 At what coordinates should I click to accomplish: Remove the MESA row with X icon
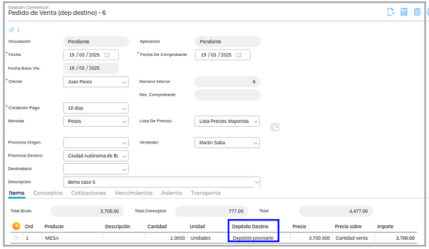tap(16, 238)
